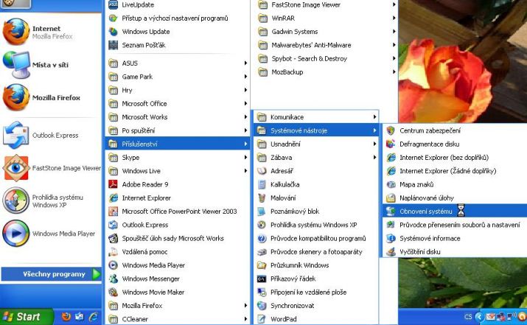Image resolution: width=527 pixels, height=325 pixels.
Task: Expand the Komunikace submenu
Action: click(316, 117)
